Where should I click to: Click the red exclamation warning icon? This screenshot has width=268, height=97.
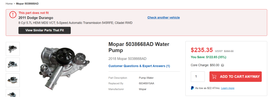pos(13,15)
